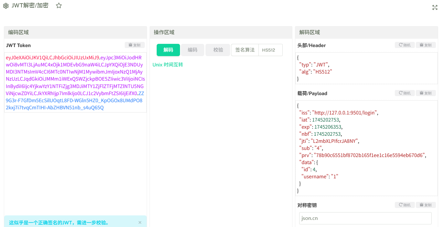Click the 解码区域 panel heading
Viewport: 442px width, 227px height.
point(310,32)
